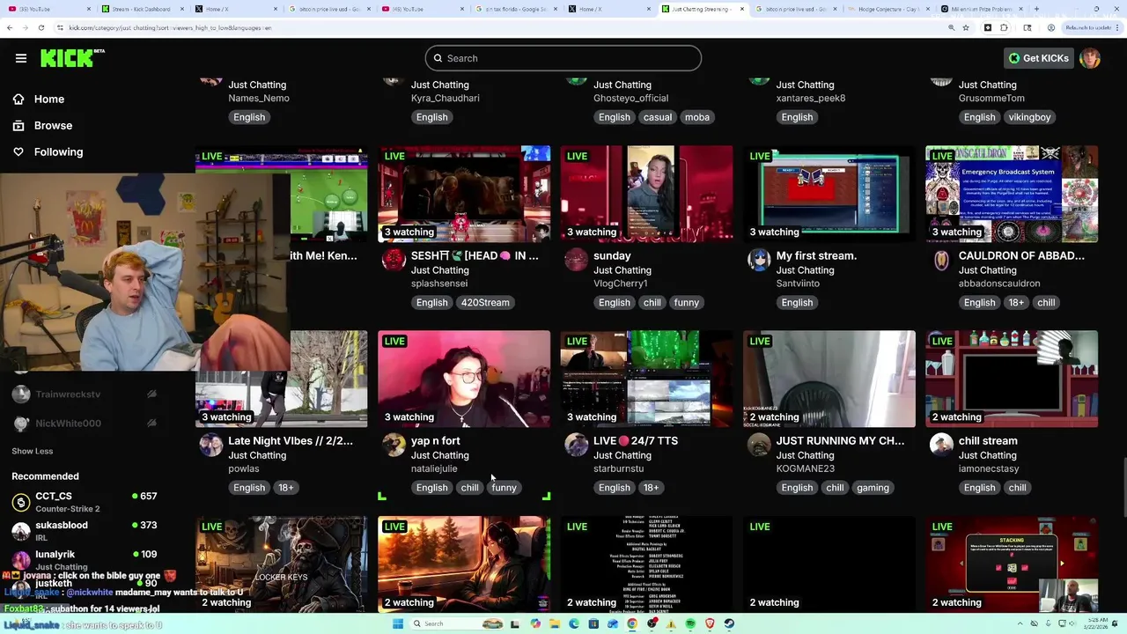The width and height of the screenshot is (1127, 634).
Task: Open a new browser tab with the plus button
Action: point(1036,9)
